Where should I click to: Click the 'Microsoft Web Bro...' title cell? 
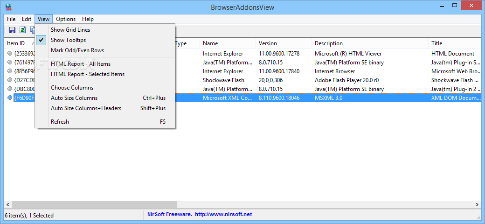[456, 71]
